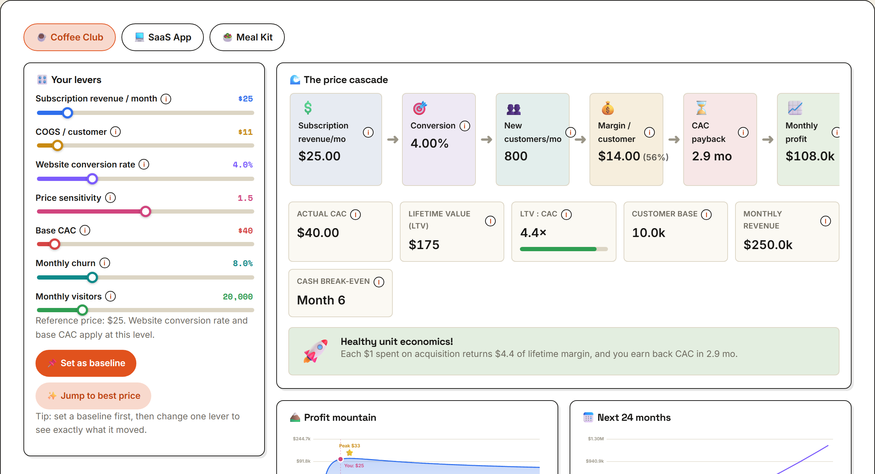
Task: Open info for Lifetime Value (LTV) metric
Action: point(490,221)
